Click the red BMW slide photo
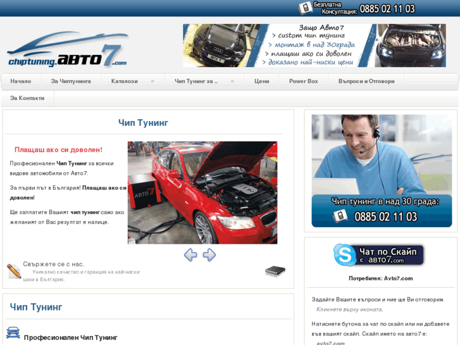This screenshot has height=345, width=460. click(202, 192)
